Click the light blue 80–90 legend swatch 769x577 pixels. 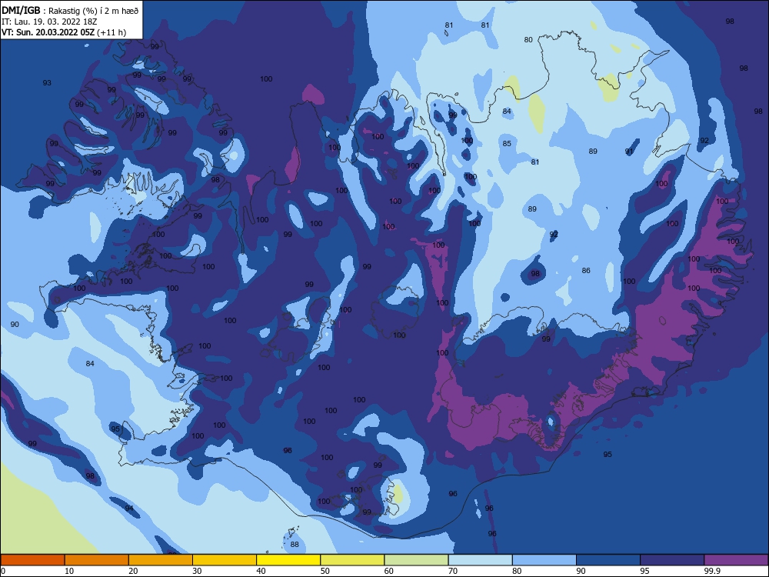[544, 560]
